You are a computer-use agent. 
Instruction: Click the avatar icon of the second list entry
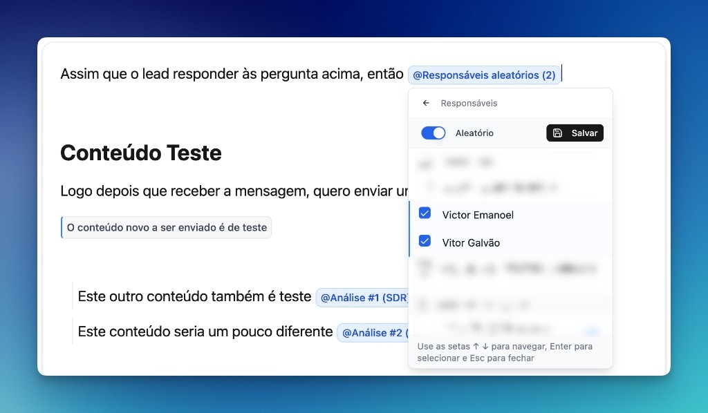[x=425, y=186]
